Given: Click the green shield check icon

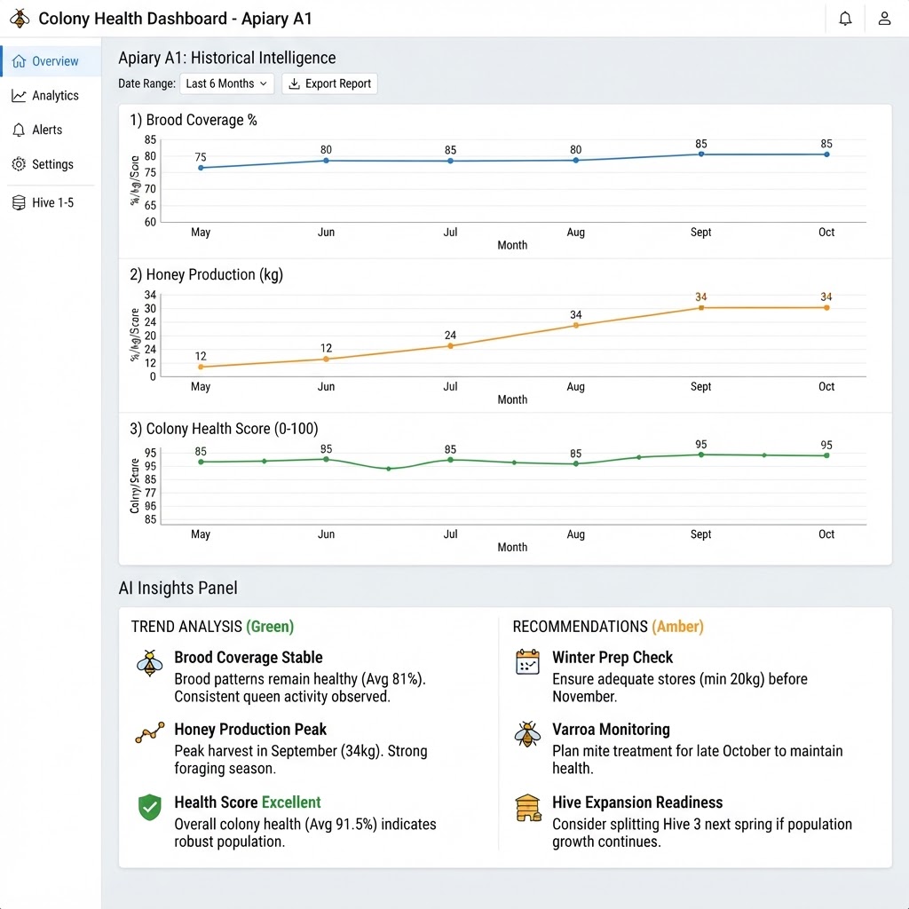Looking at the screenshot, I should pyautogui.click(x=149, y=807).
